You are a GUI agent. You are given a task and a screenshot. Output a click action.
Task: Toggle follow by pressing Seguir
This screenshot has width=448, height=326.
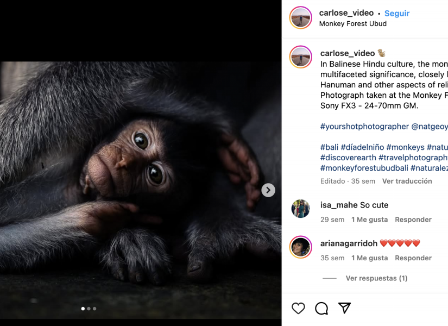click(x=397, y=12)
